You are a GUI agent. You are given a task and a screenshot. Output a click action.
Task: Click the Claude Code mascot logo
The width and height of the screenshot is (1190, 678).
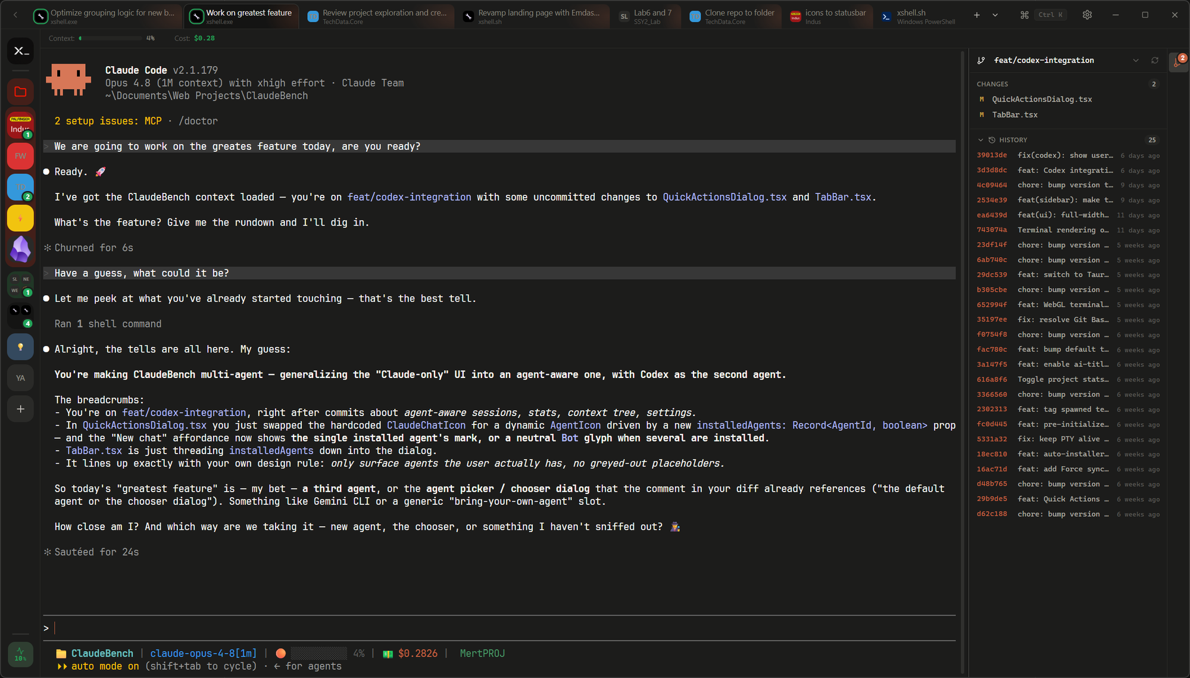click(68, 80)
